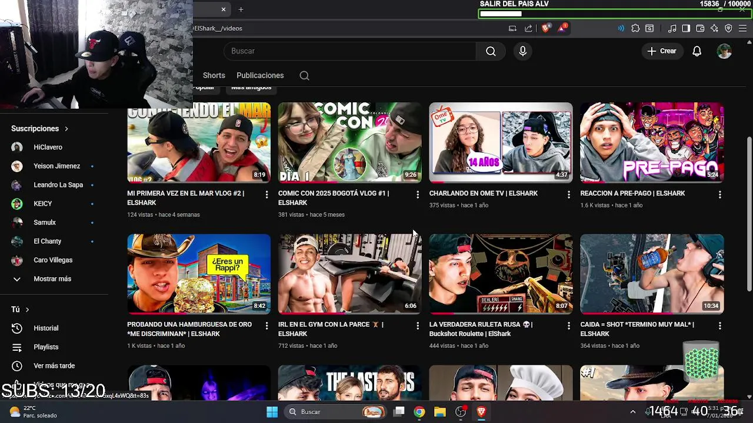Activate voice search microphone icon
The height and width of the screenshot is (423, 753).
coord(522,51)
